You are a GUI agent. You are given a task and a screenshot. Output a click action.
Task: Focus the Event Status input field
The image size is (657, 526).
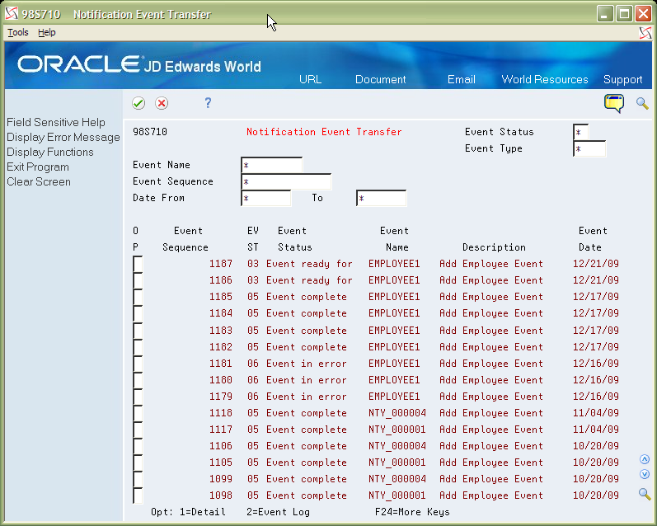[x=580, y=132]
